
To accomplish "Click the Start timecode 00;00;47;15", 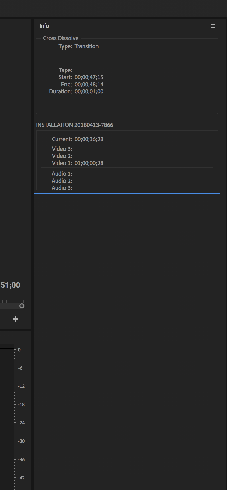I will pyautogui.click(x=89, y=77).
